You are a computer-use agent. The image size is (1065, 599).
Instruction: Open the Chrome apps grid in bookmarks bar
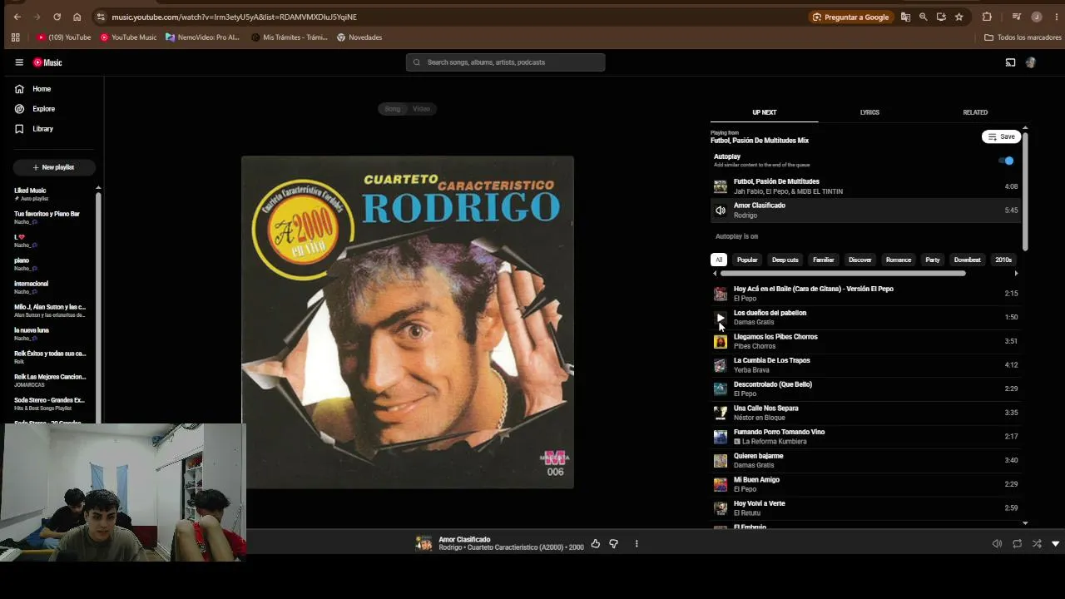tap(15, 37)
